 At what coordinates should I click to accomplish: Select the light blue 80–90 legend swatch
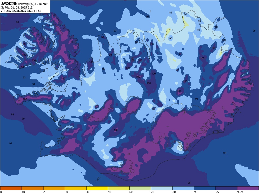pyautogui.click(x=183, y=188)
